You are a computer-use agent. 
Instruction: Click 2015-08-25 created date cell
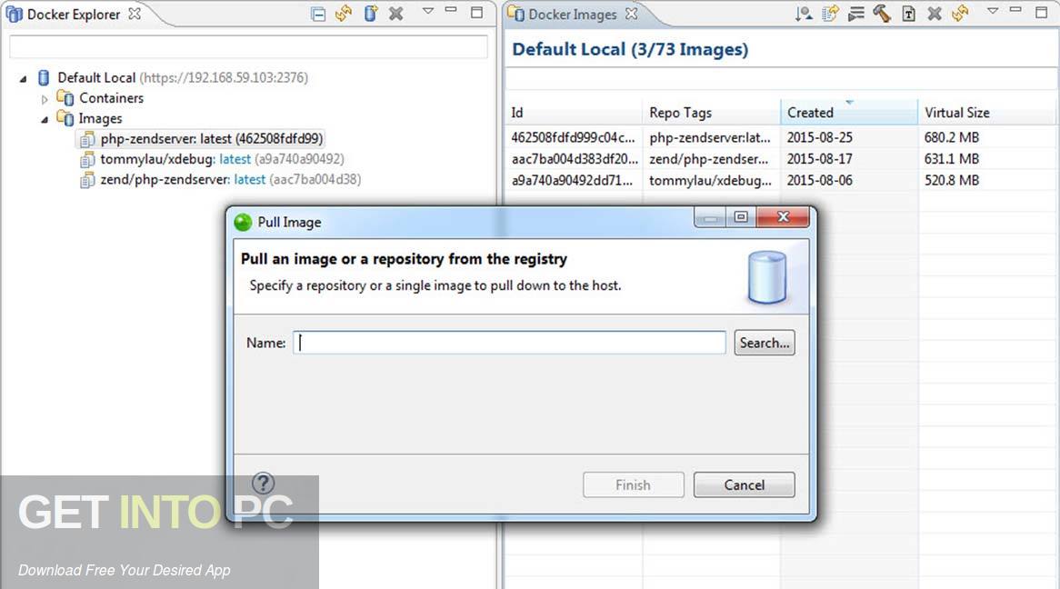pos(819,137)
